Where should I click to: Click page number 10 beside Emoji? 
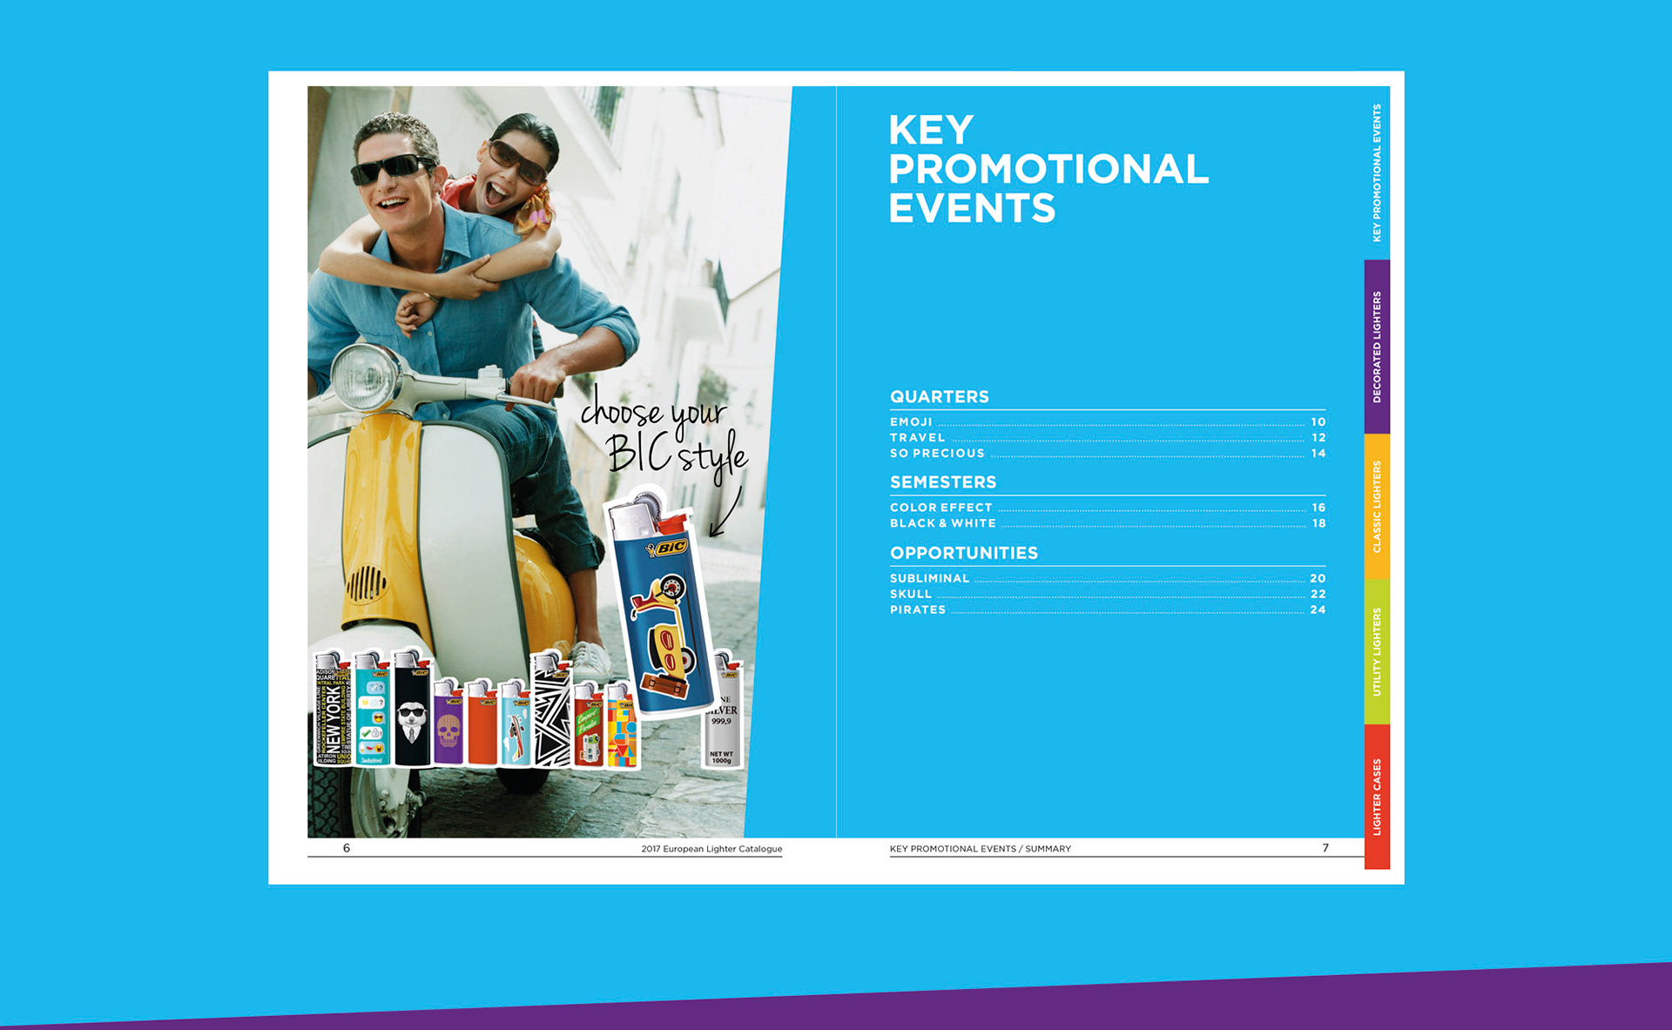[1318, 422]
